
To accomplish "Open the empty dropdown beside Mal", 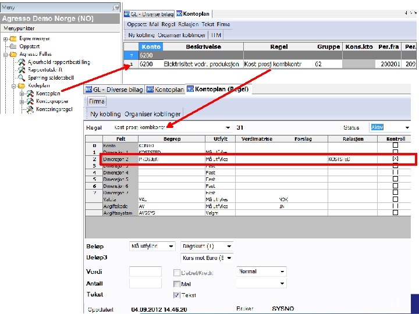I will [x=282, y=283].
